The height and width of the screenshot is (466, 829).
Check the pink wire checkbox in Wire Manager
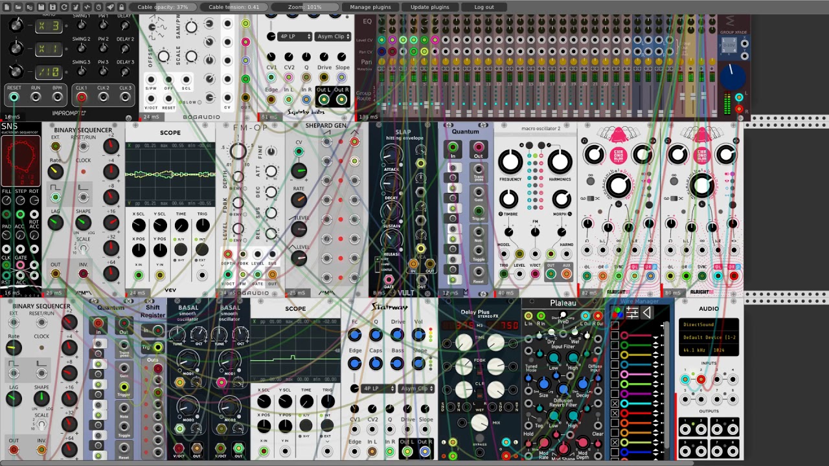615,374
